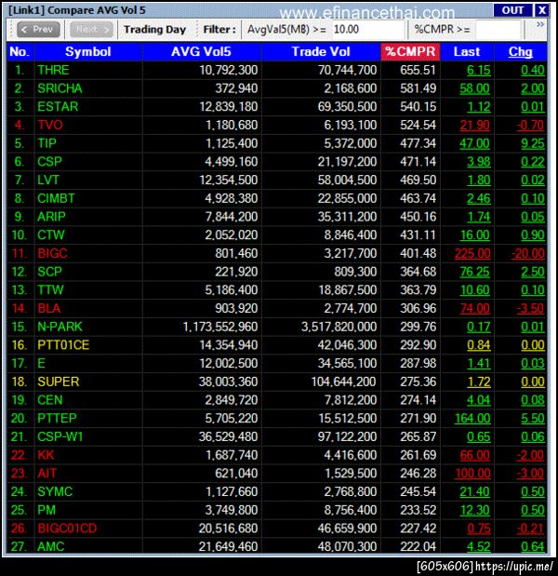The image size is (558, 576).
Task: Click BIGC last price 225.00
Action: [x=472, y=253]
